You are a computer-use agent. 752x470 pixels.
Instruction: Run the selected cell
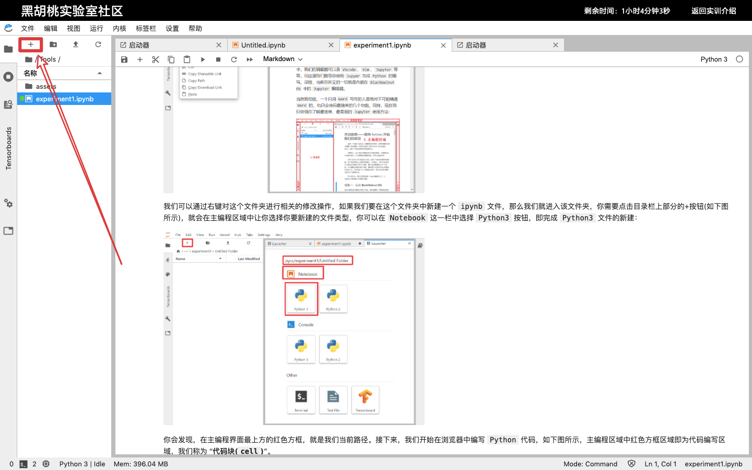203,60
